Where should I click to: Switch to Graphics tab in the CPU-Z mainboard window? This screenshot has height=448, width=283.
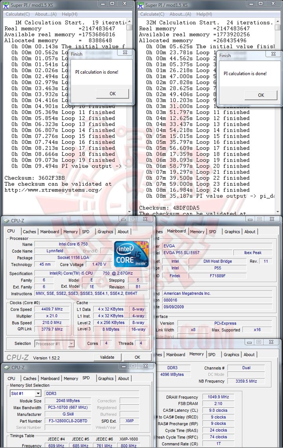[x=232, y=232]
